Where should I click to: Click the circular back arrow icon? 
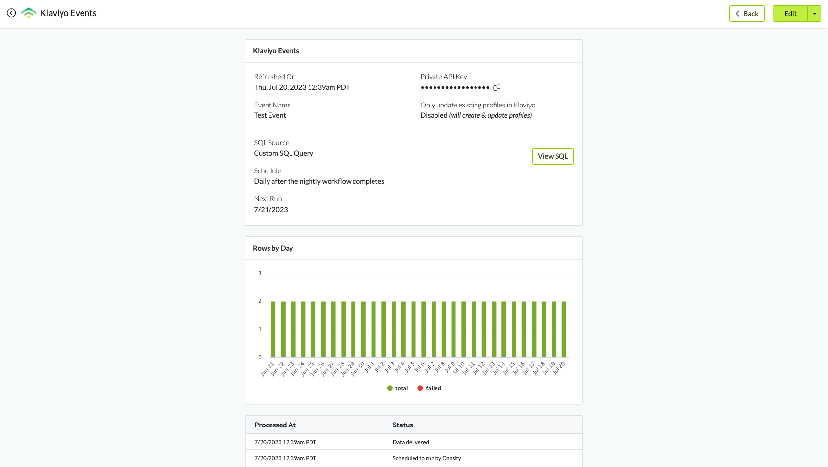click(x=11, y=13)
